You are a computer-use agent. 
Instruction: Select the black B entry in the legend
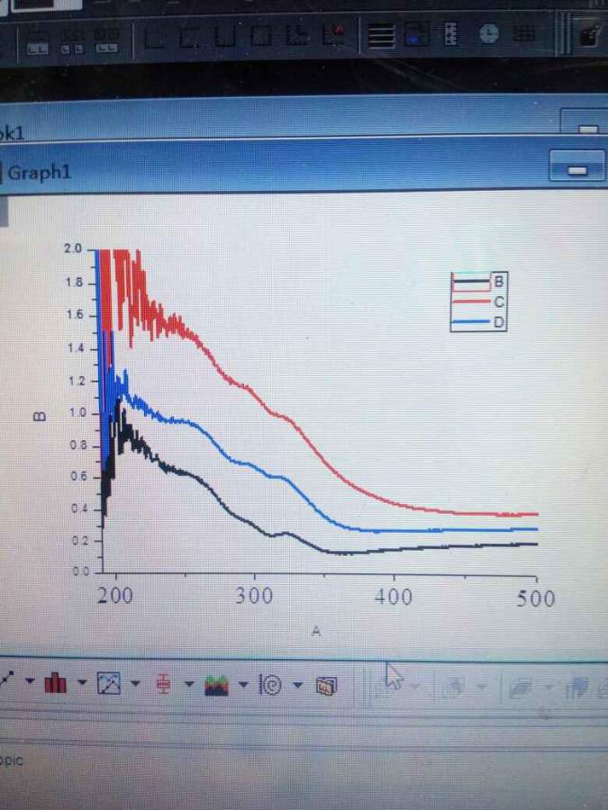click(478, 282)
